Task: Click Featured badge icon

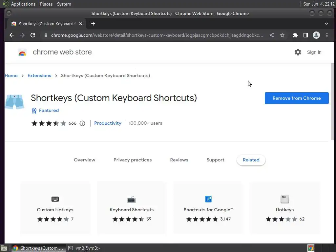Action: 34,111
